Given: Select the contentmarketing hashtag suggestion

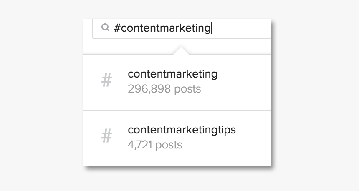Looking at the screenshot, I should pyautogui.click(x=177, y=83).
